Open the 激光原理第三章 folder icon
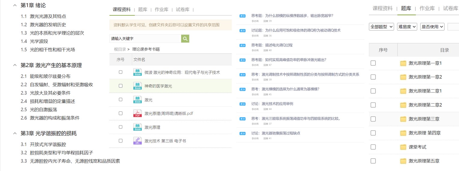 pyautogui.click(x=403, y=119)
